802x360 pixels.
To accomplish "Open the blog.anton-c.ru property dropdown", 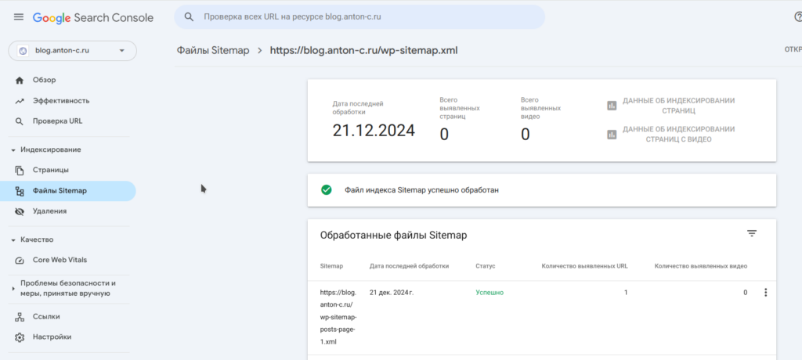I will tap(72, 51).
